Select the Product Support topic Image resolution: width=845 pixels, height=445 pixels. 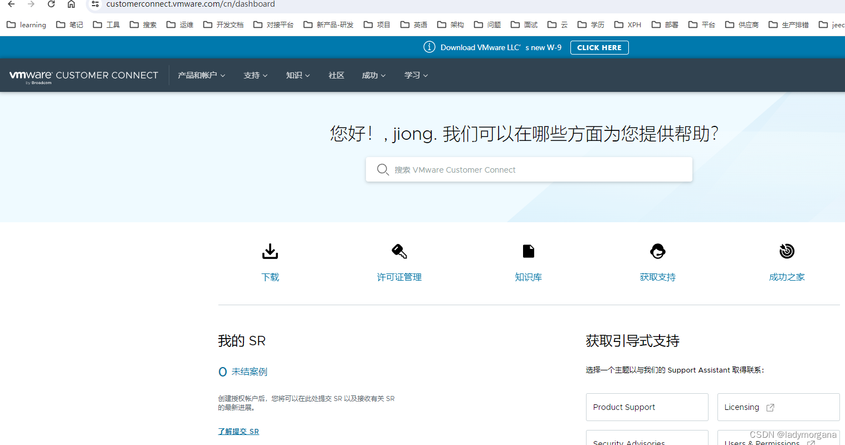click(x=647, y=407)
